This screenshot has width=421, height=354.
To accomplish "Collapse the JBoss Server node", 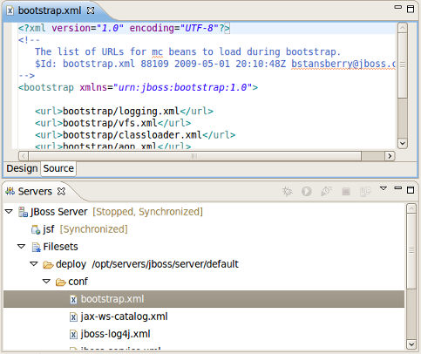I will 9,212.
